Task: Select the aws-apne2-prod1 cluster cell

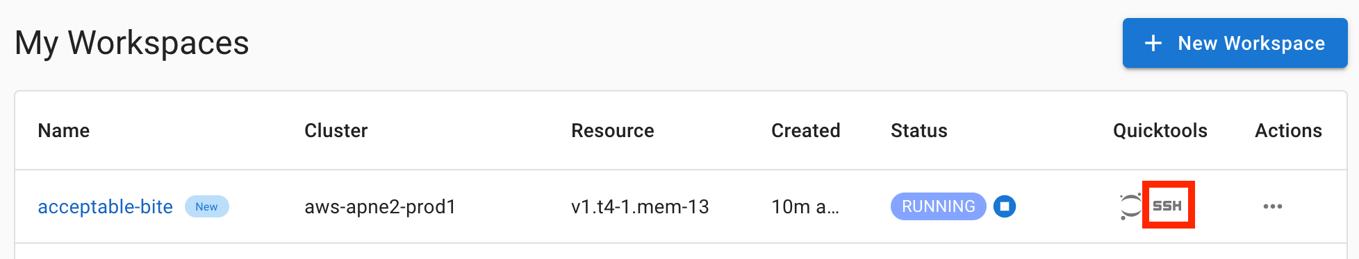Action: click(380, 206)
